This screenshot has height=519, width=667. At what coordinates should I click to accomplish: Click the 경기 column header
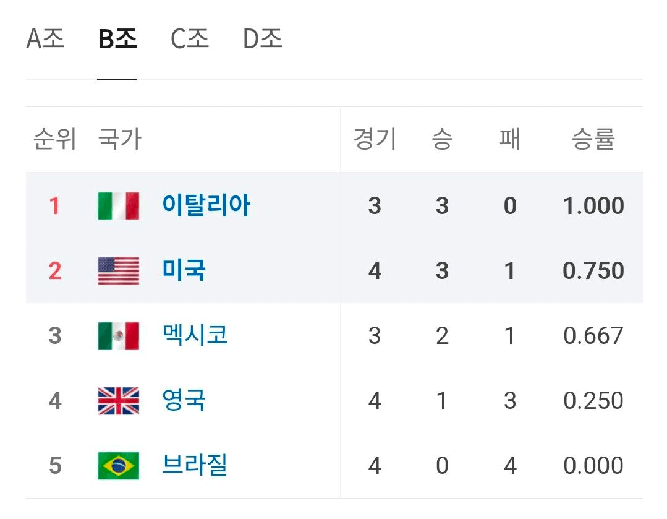[375, 140]
